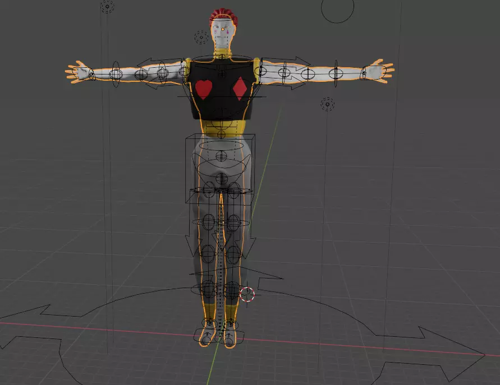Select the large root arrow pointing right
The image size is (500, 385).
click(434, 354)
